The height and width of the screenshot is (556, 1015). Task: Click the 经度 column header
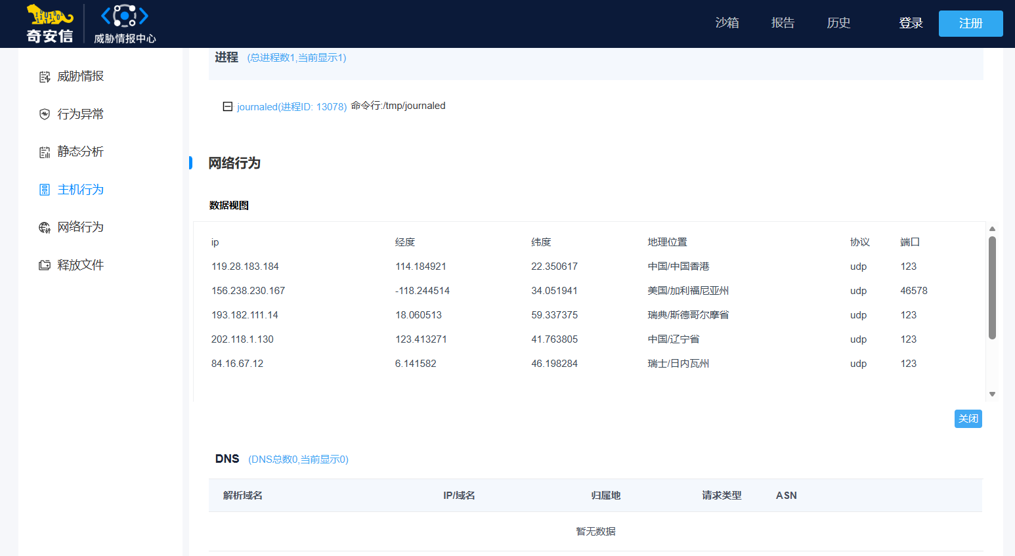405,242
